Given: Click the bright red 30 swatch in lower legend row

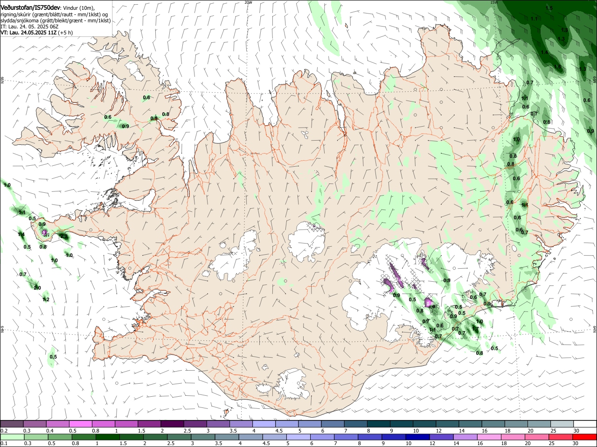Looking at the screenshot, I should pos(584,437).
